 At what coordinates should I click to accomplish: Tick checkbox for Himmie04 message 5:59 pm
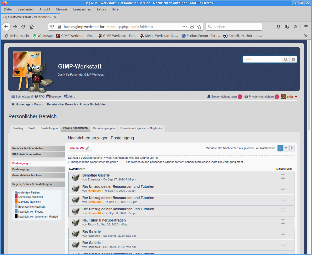pos(283,210)
